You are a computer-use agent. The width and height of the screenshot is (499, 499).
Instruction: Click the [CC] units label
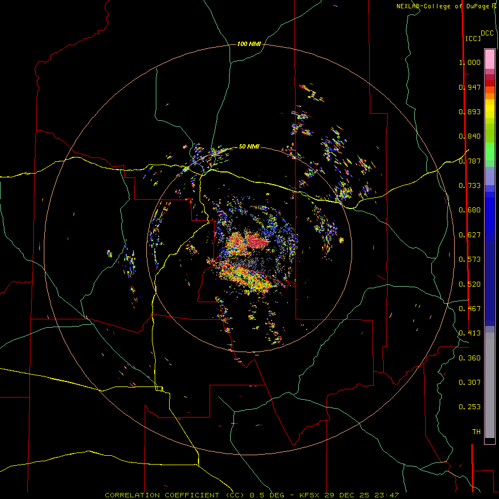473,38
